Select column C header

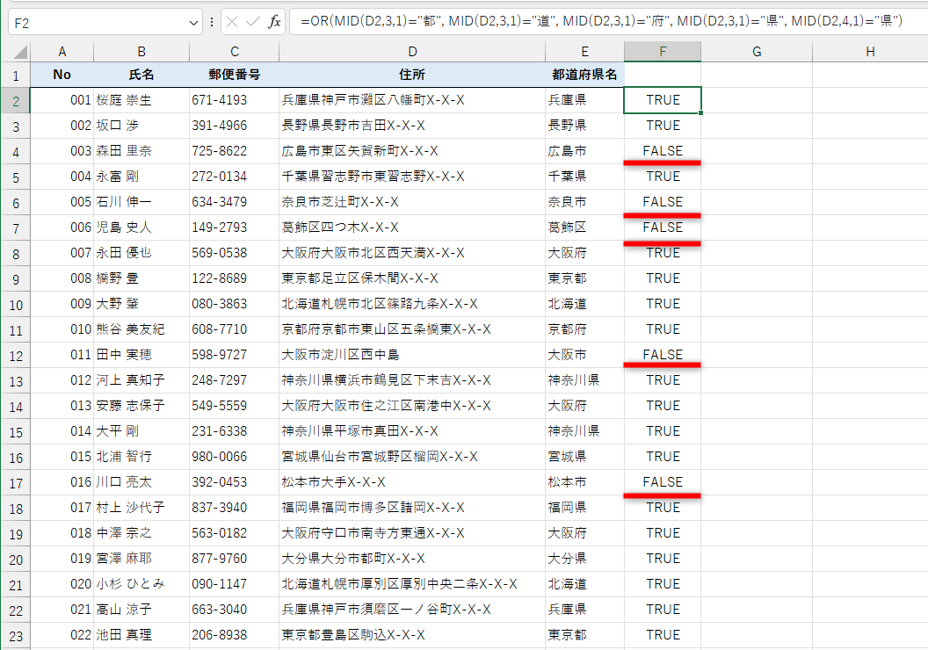pos(235,52)
